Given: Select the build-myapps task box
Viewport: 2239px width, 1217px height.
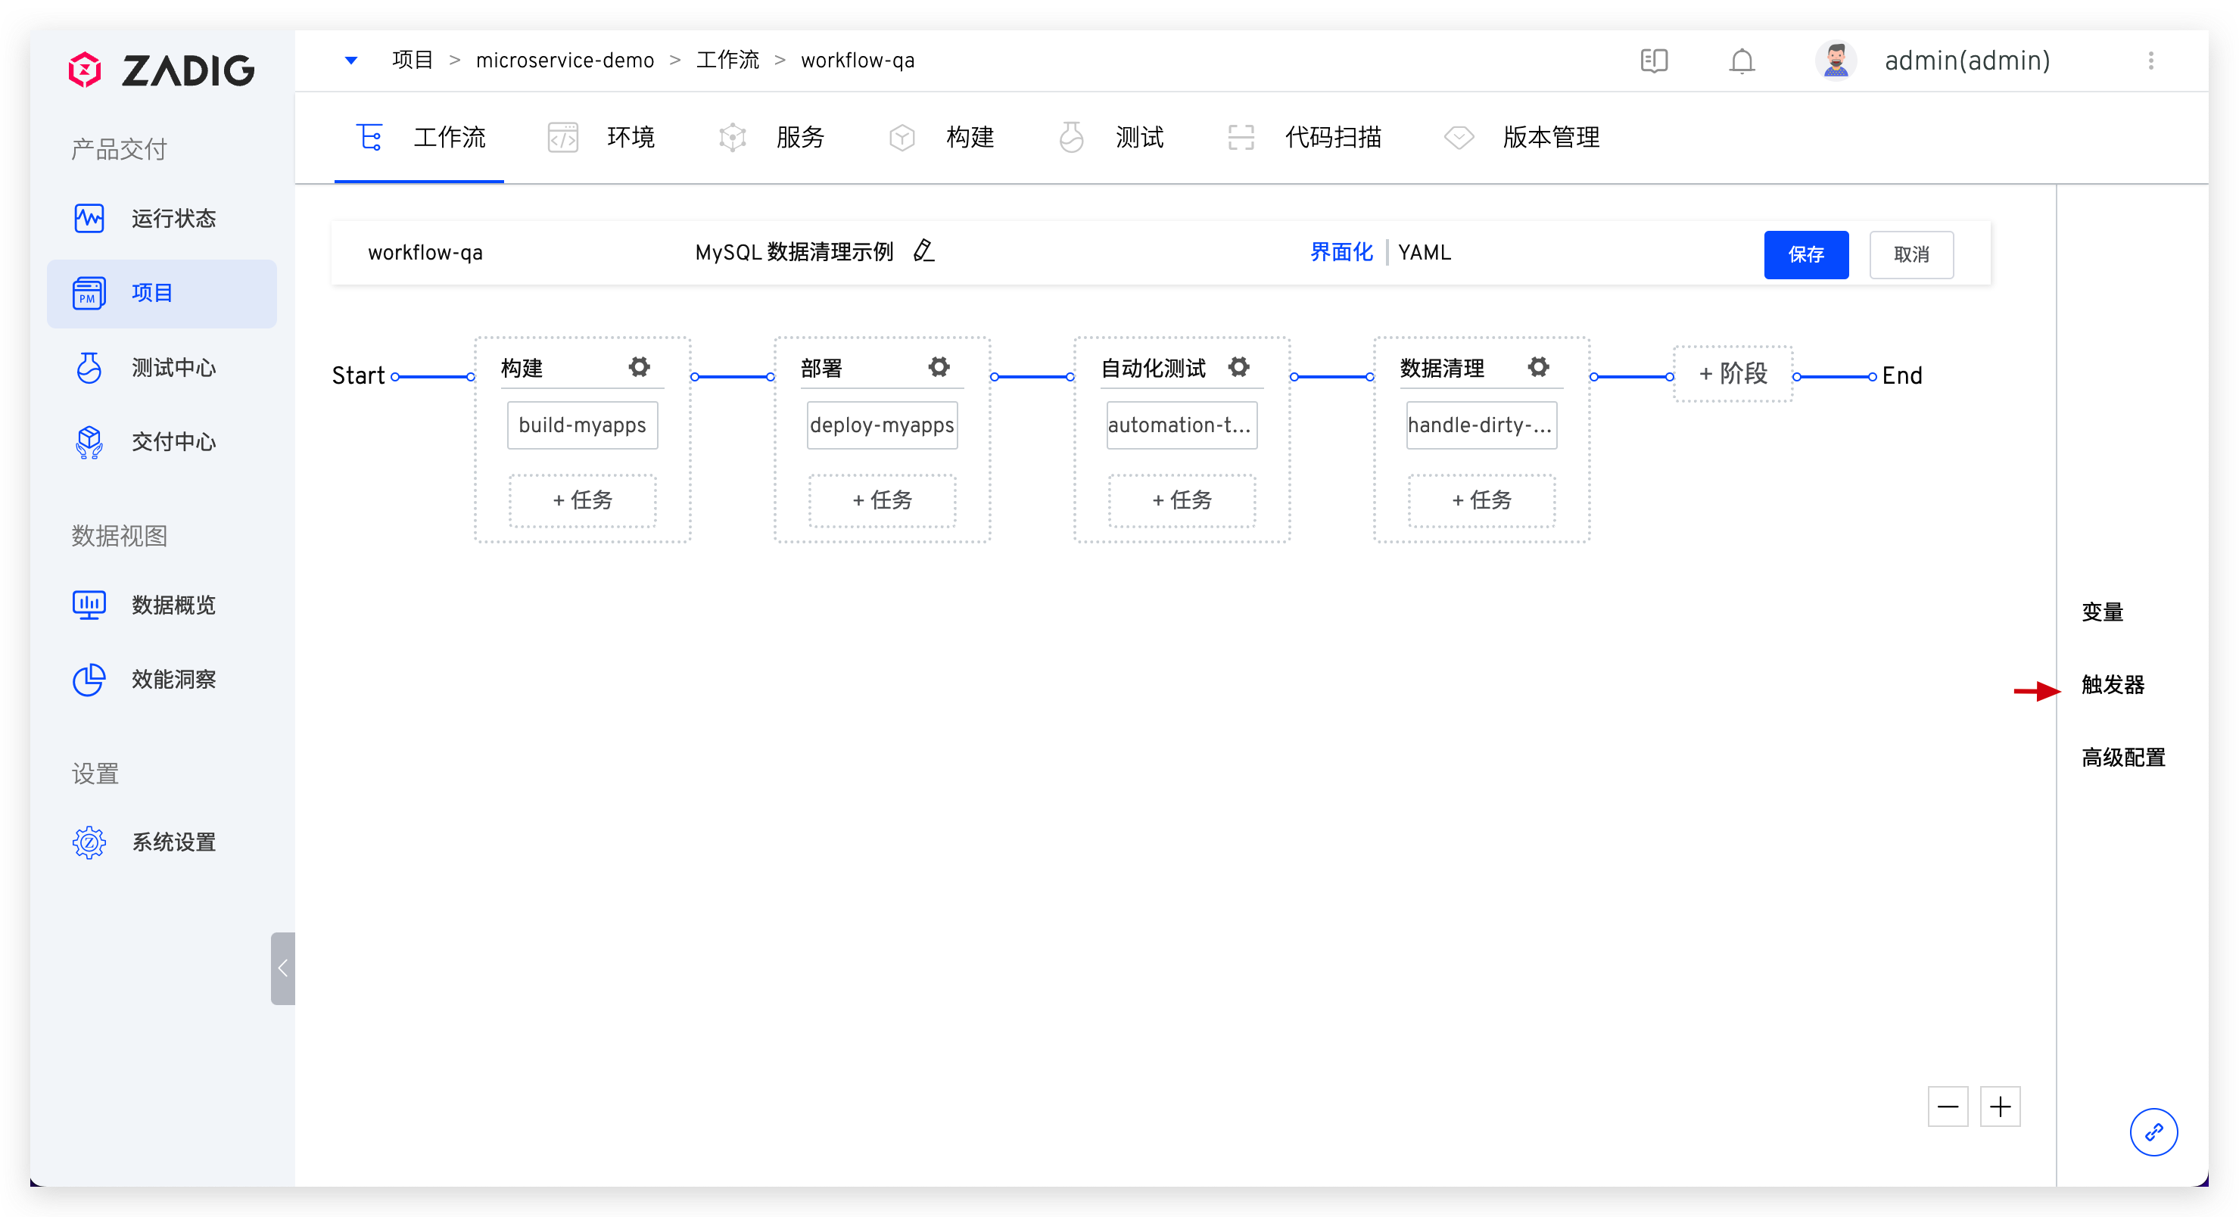Looking at the screenshot, I should (582, 425).
